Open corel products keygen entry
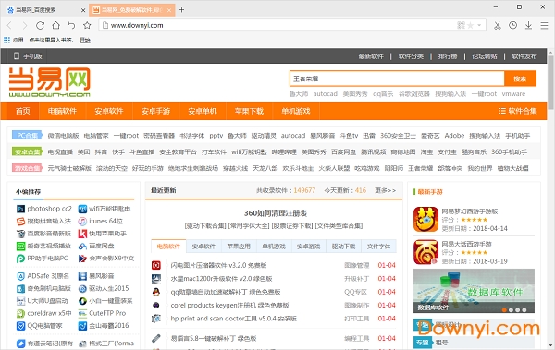Image resolution: width=555 pixels, height=350 pixels. 229,305
